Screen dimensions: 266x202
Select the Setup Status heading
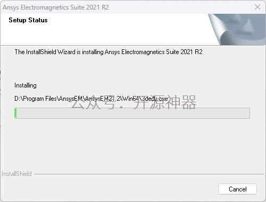point(28,20)
